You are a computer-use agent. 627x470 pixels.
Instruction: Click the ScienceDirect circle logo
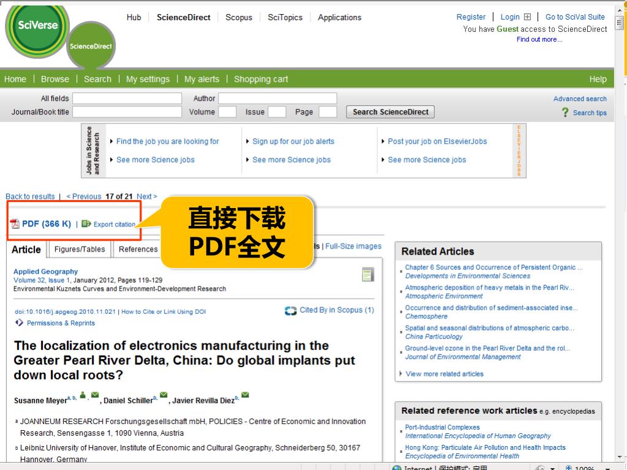(x=91, y=46)
